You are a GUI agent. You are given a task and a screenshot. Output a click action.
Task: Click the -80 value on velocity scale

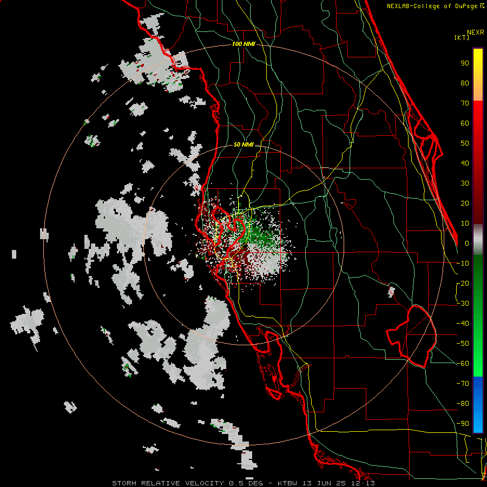463,404
